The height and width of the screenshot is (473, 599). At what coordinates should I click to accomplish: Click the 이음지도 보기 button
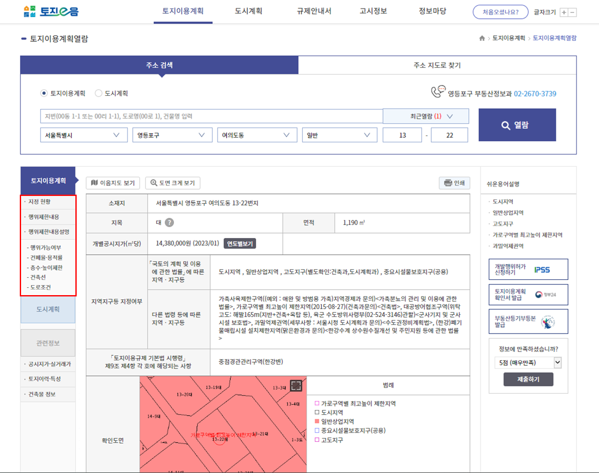(x=113, y=183)
